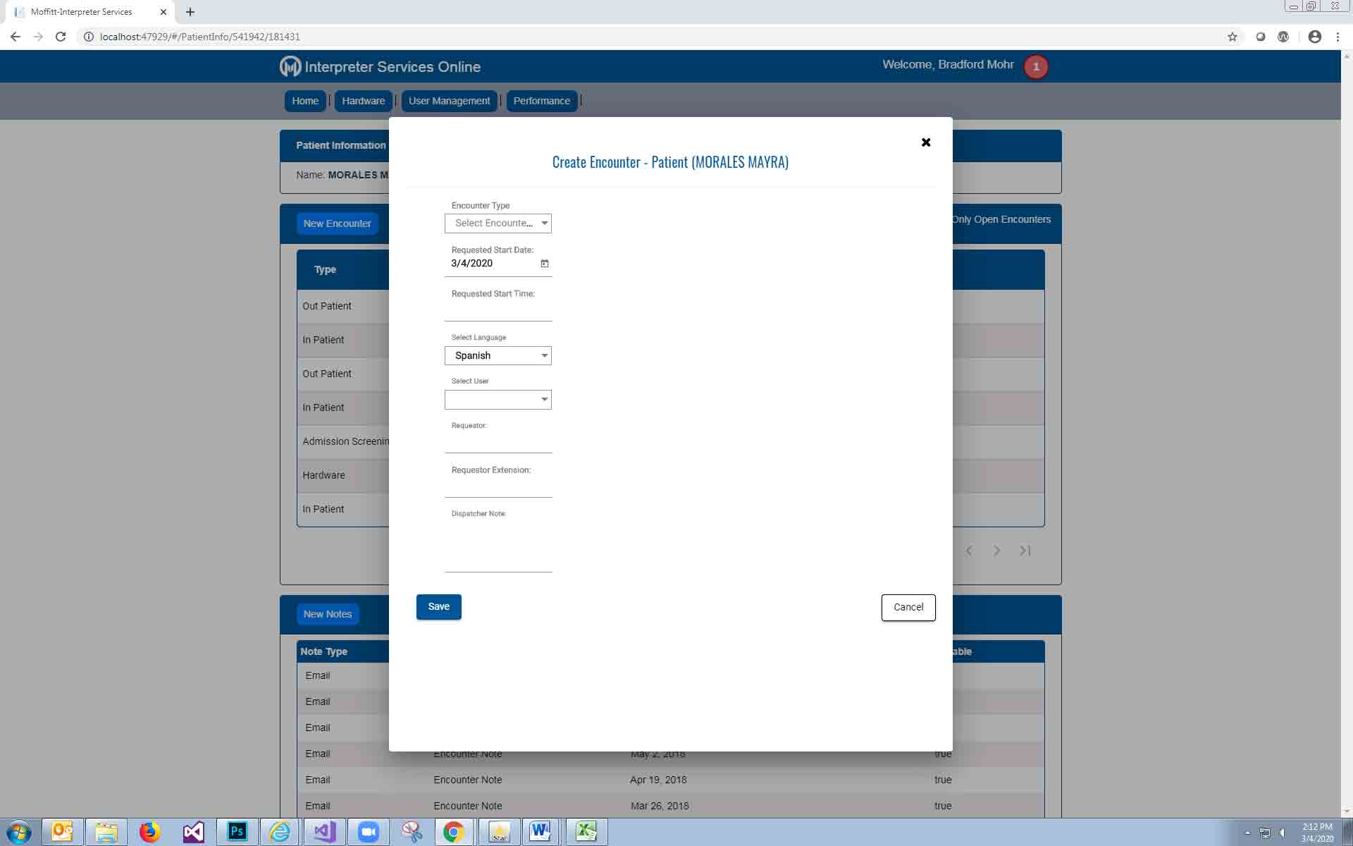Cancel the encounter creation

(908, 607)
